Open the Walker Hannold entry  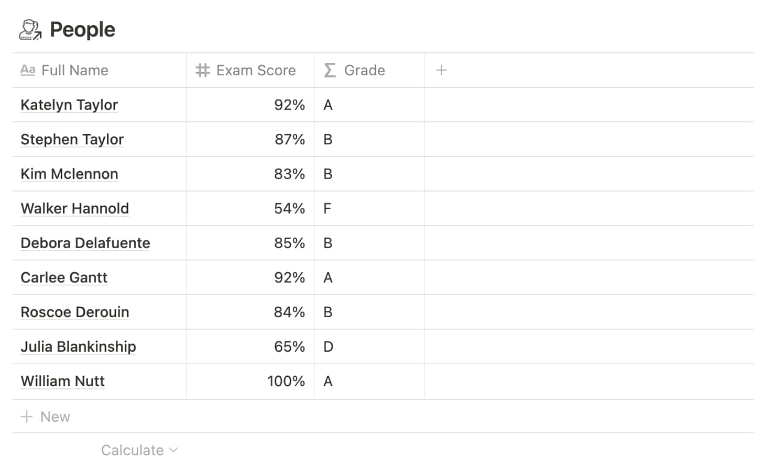pyautogui.click(x=74, y=208)
